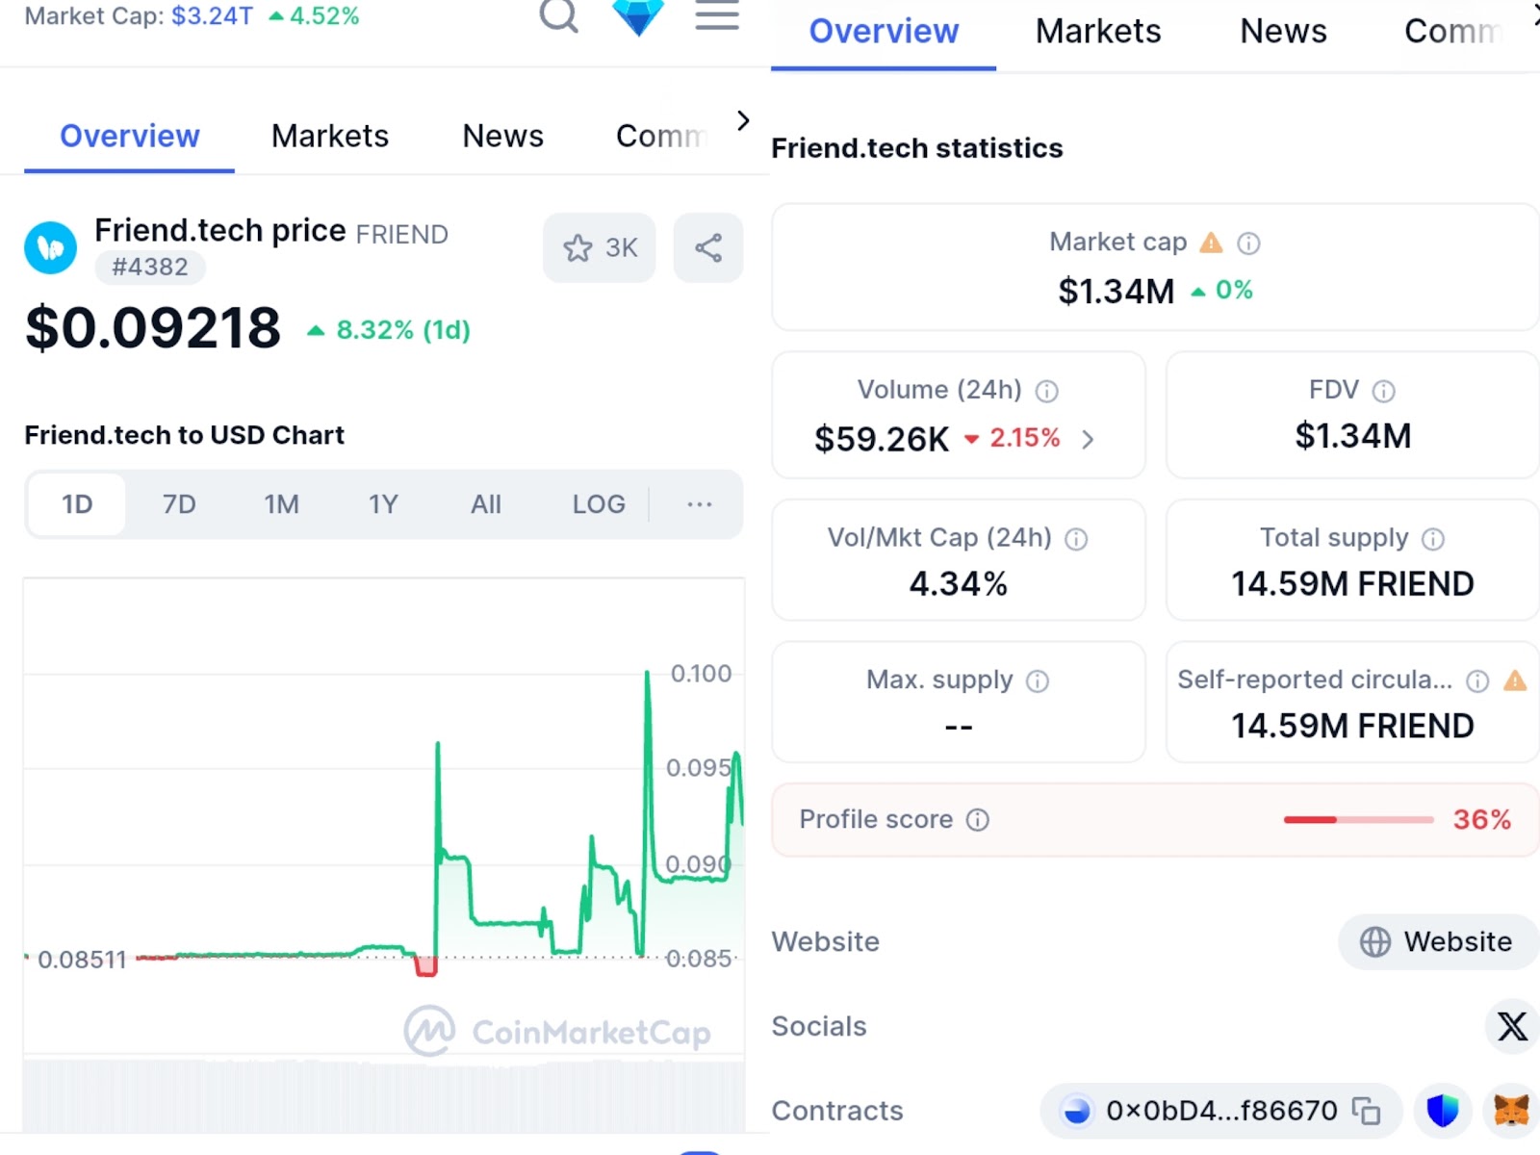This screenshot has width=1540, height=1155.
Task: Share Friend.tech using the share icon
Action: pos(708,248)
